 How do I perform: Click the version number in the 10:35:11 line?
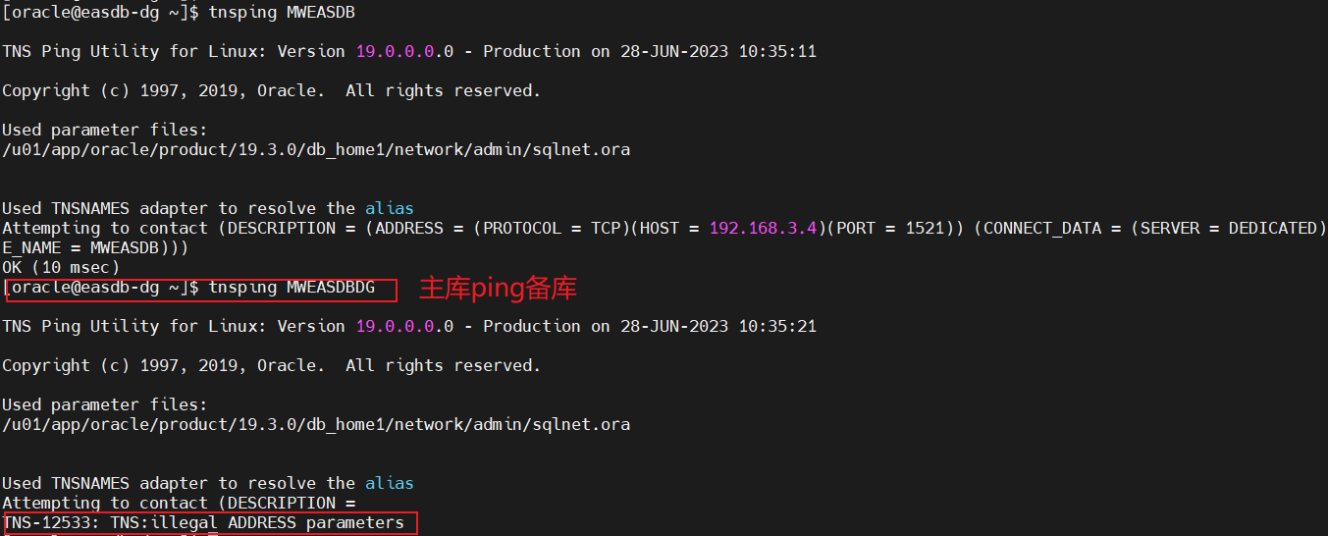[x=404, y=51]
